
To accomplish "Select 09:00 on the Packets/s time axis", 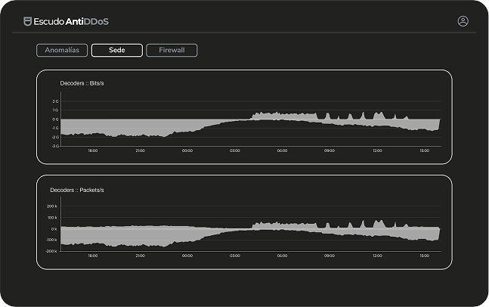I will 330,256.
